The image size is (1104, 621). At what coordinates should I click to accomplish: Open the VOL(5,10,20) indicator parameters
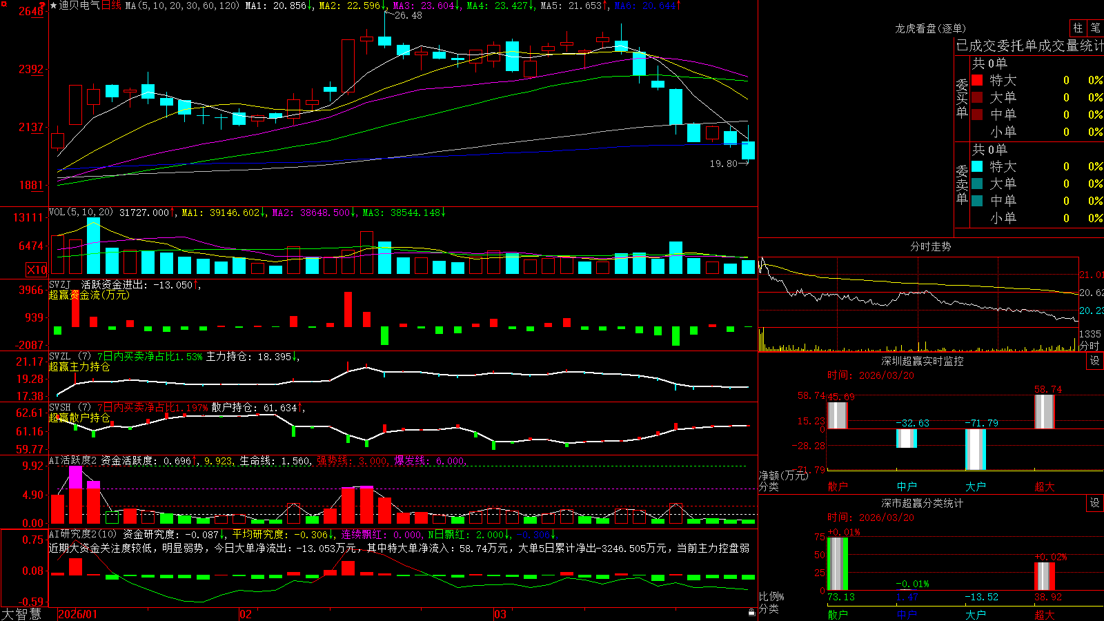tap(81, 213)
